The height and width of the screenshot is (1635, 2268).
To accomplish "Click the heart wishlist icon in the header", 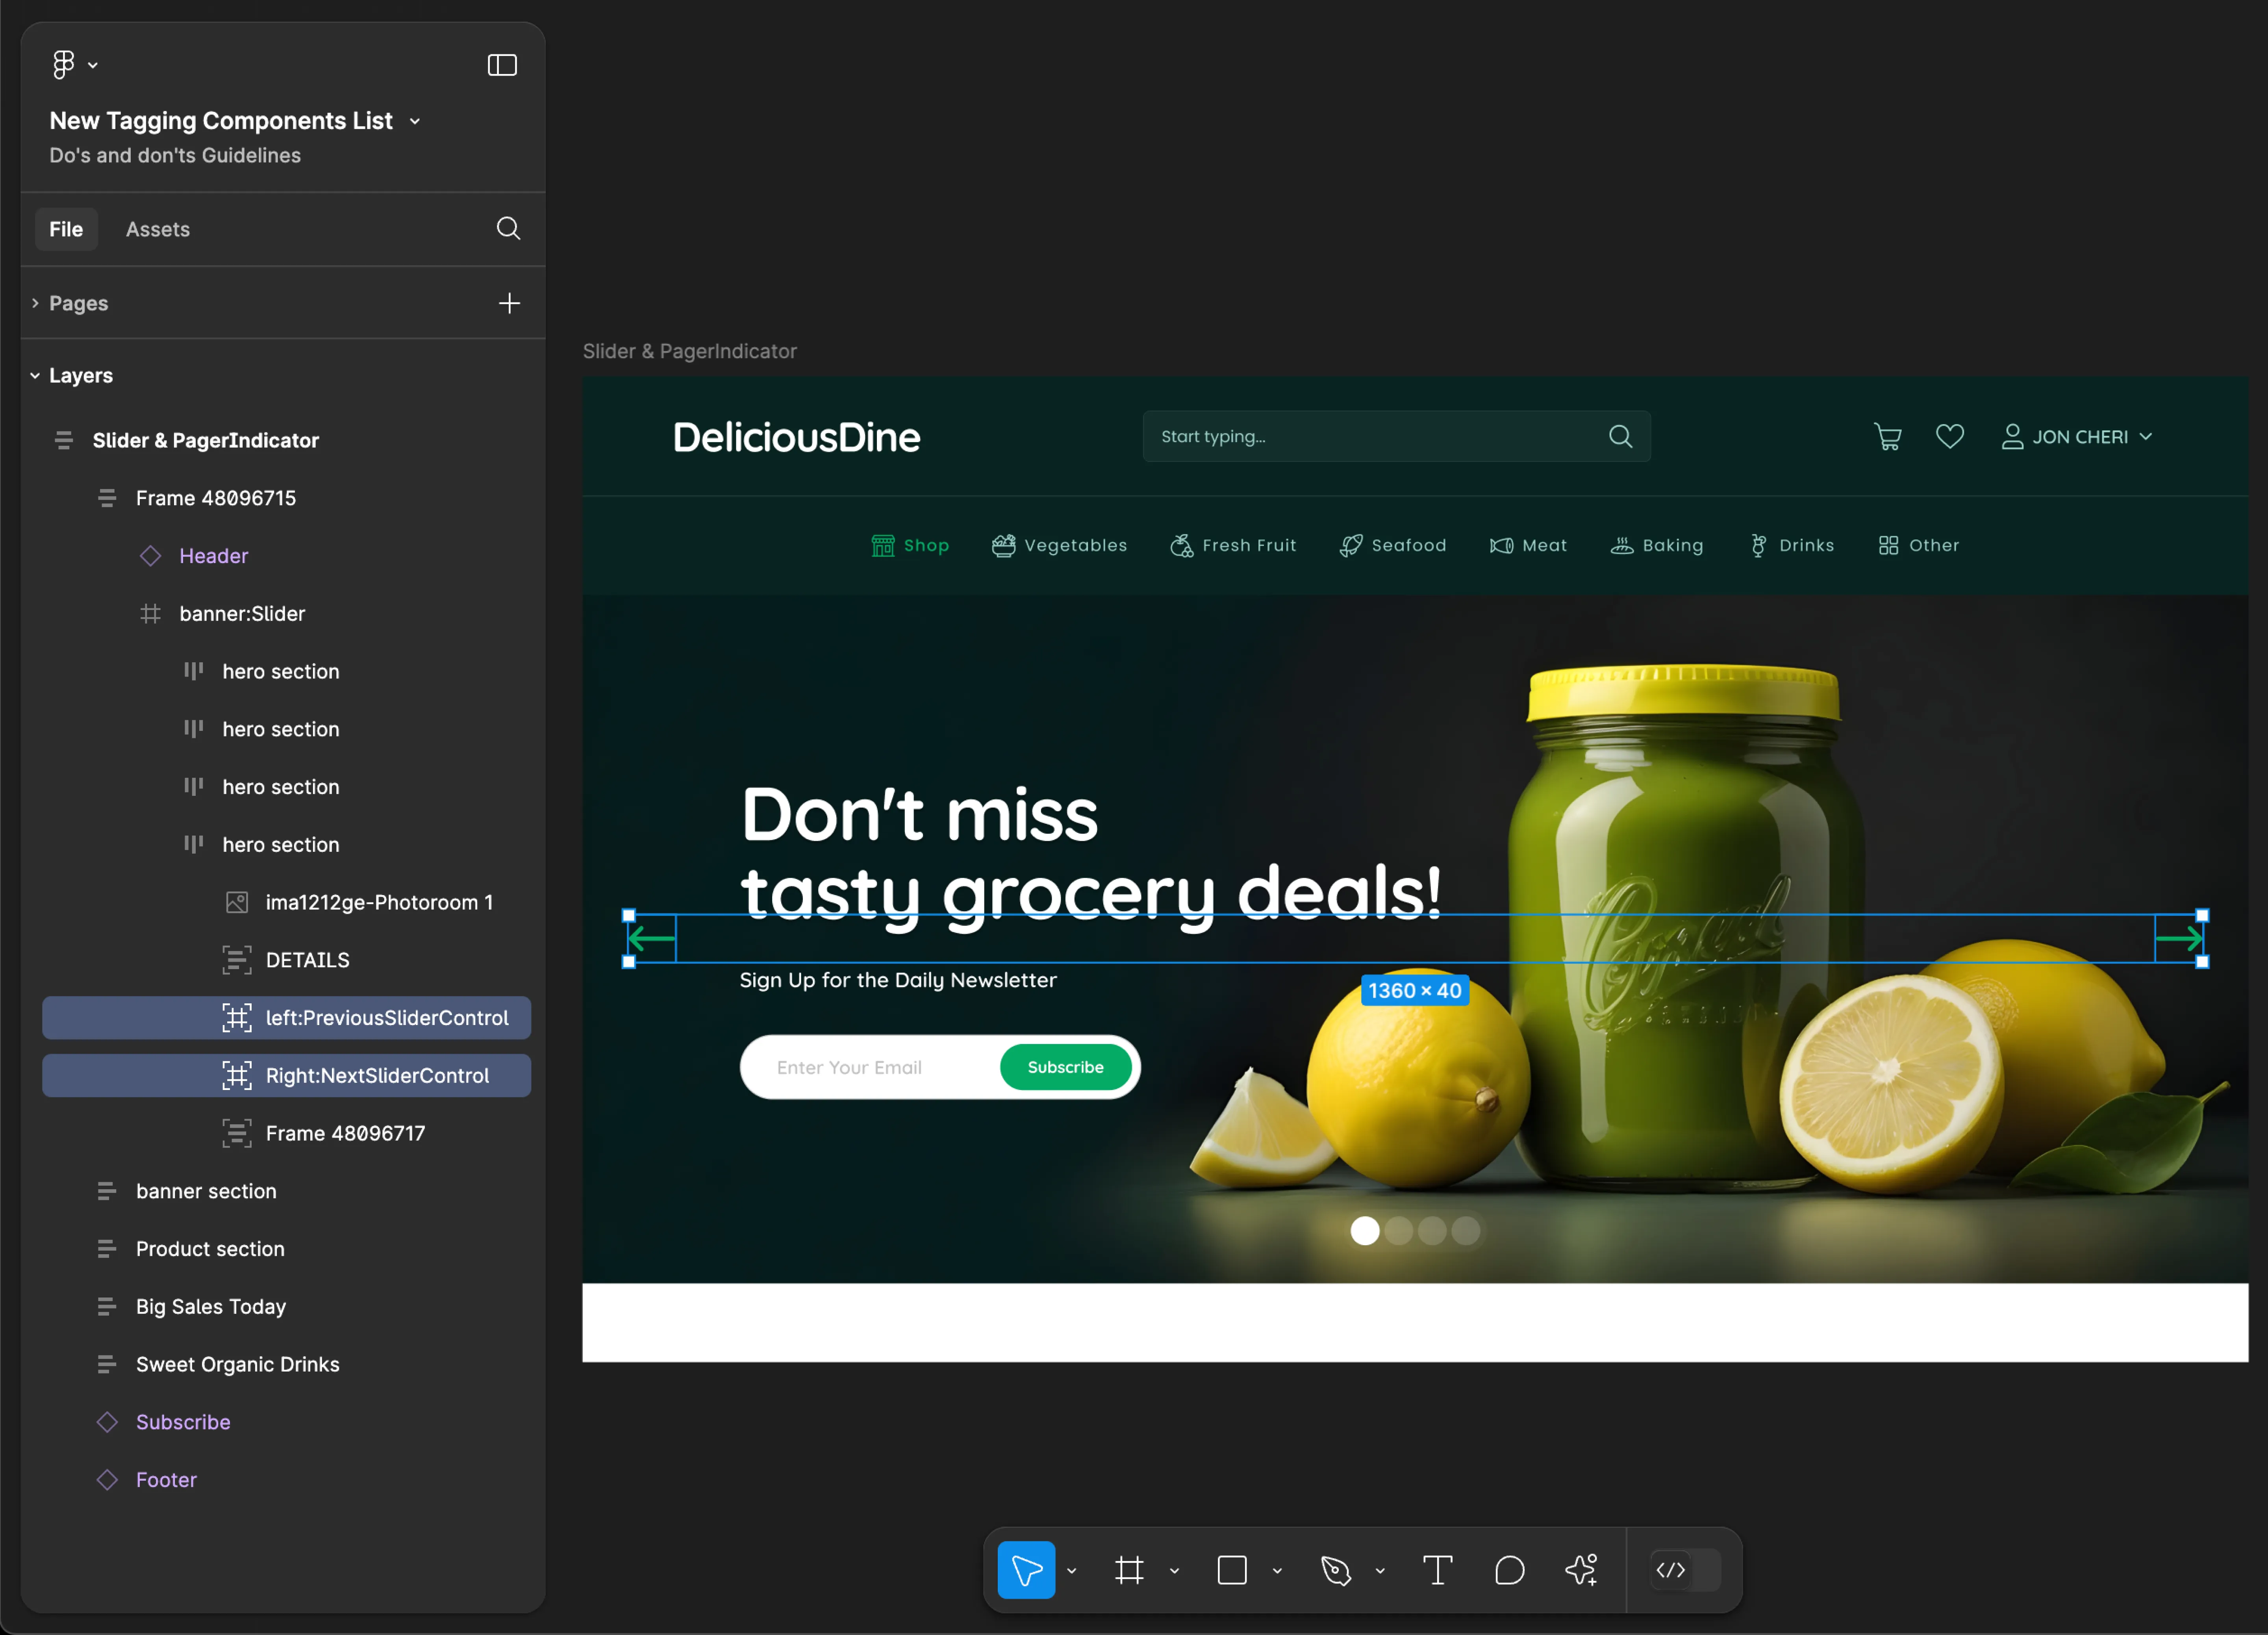I will click(x=1950, y=437).
